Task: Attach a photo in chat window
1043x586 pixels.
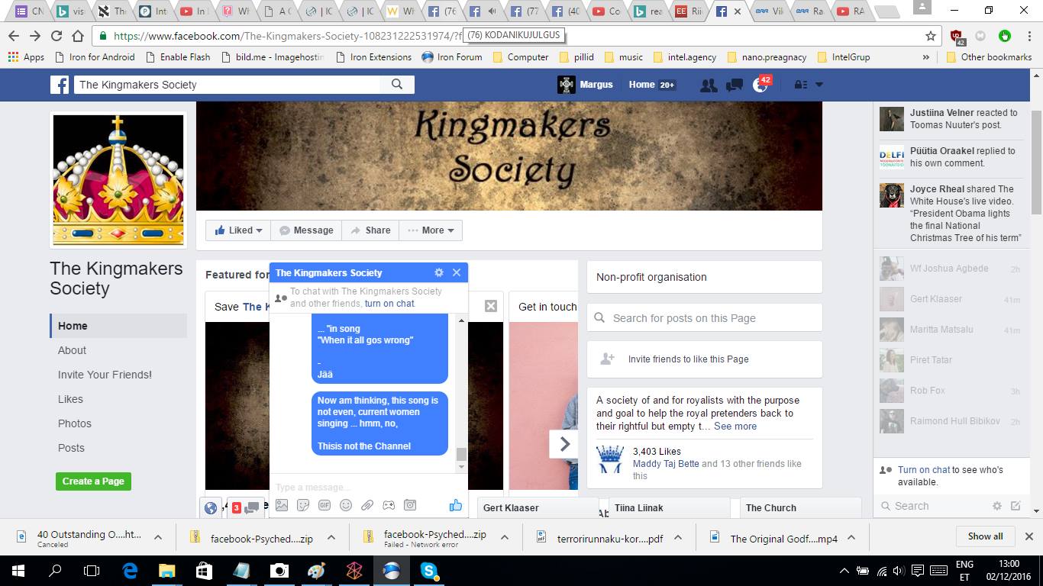Action: (x=282, y=505)
